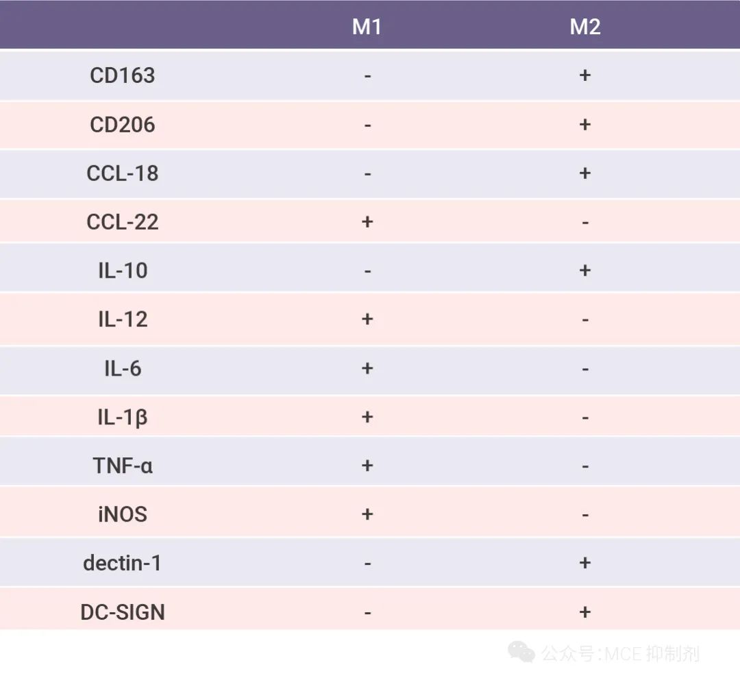Click the DC-SIGN row label

(123, 612)
